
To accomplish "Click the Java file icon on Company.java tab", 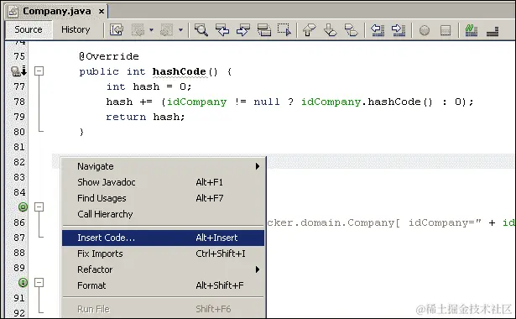I will (x=13, y=12).
